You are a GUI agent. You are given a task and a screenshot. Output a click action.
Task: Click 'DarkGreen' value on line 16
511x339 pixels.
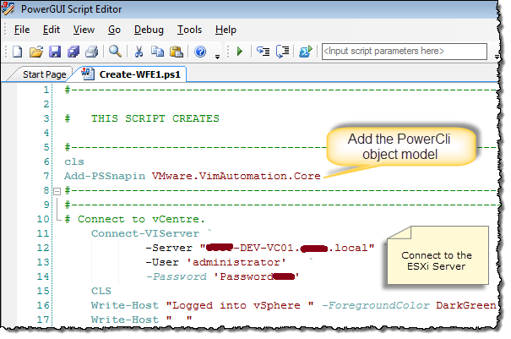coord(466,305)
